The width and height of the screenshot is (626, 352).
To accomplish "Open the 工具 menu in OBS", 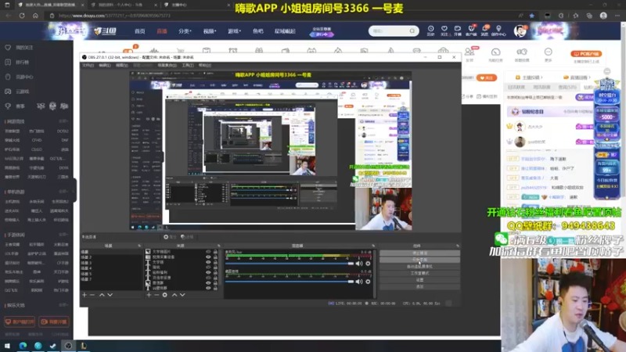I will 188,65.
